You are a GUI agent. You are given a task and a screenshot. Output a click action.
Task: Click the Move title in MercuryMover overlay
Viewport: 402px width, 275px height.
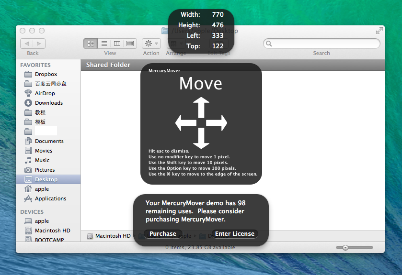[201, 84]
